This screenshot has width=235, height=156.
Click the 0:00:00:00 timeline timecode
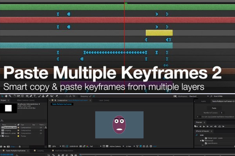click(x=7, y=154)
